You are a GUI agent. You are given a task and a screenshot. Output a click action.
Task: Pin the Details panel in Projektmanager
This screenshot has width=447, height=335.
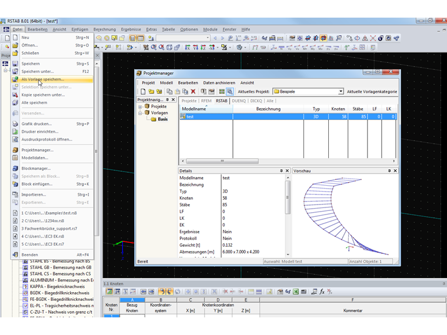click(281, 170)
